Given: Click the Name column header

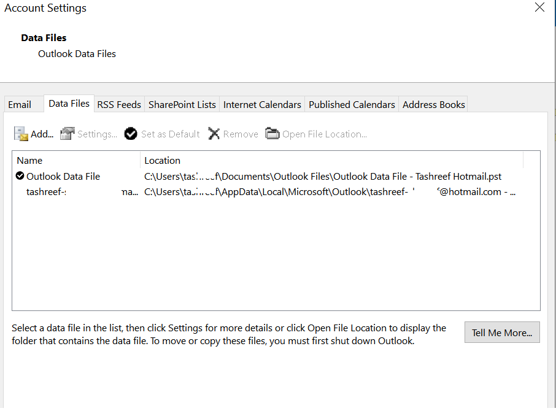Looking at the screenshot, I should point(76,161).
